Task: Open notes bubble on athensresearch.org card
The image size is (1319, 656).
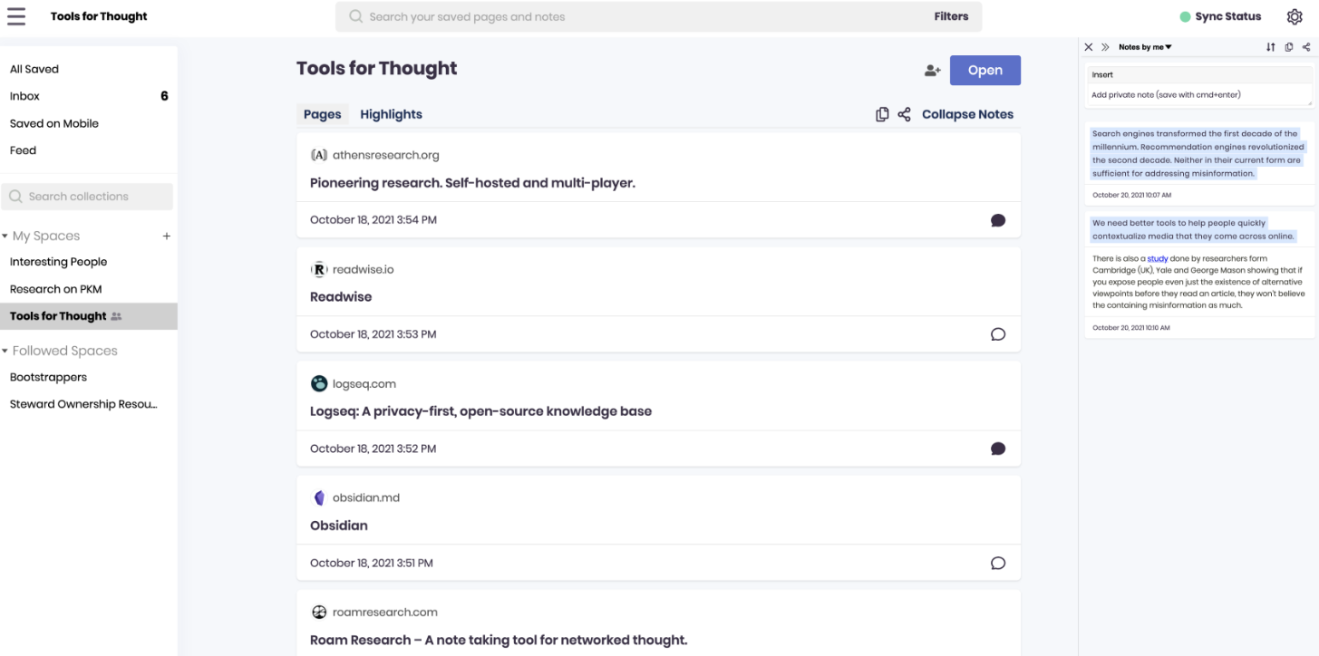Action: click(998, 220)
